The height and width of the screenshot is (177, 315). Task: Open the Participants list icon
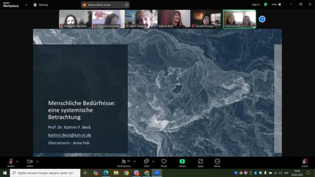[124, 161]
